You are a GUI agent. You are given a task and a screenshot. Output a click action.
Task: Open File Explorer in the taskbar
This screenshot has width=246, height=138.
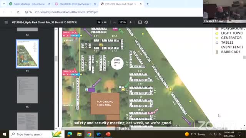(80, 134)
